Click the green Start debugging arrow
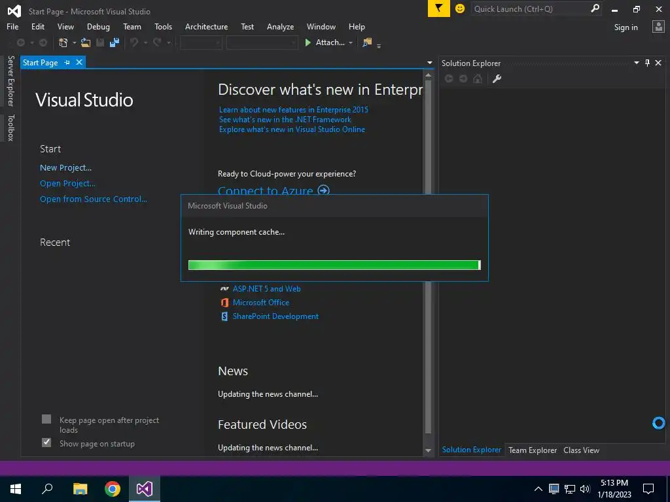The width and height of the screenshot is (670, 502). (308, 42)
